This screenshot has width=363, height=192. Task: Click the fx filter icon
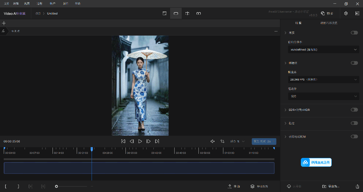point(3,31)
